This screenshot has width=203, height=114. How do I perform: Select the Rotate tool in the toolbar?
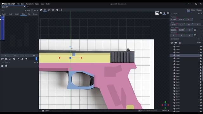click(49, 10)
